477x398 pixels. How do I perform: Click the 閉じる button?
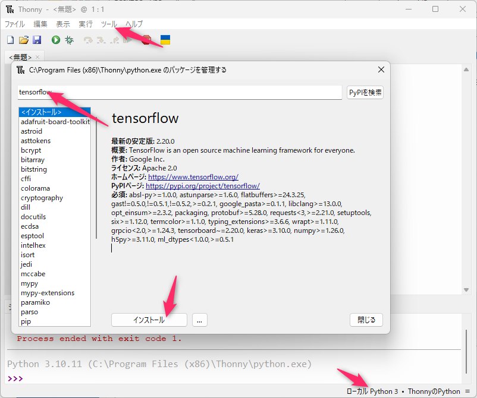click(366, 320)
